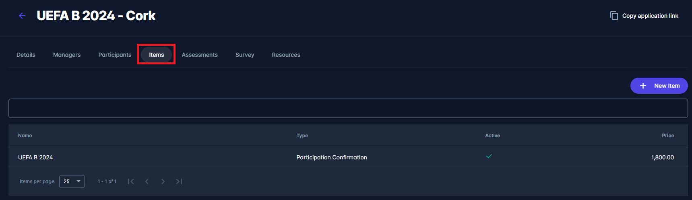Image resolution: width=692 pixels, height=200 pixels.
Task: Click into the search filter field
Action: pyautogui.click(x=348, y=108)
